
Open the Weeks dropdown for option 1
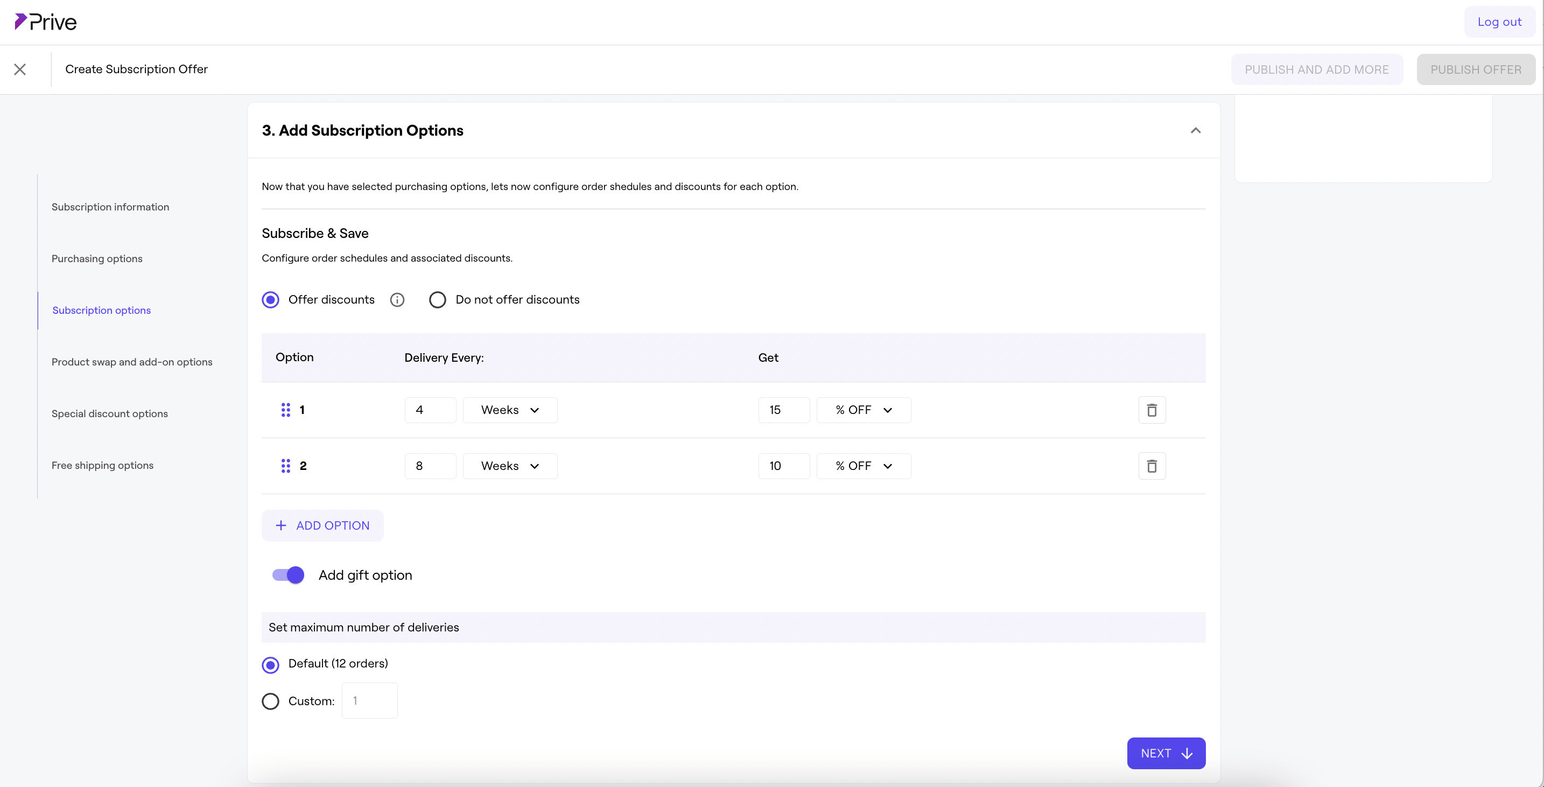(x=510, y=410)
